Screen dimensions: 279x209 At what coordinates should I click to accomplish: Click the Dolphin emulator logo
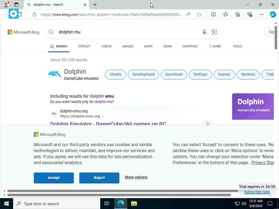(54, 75)
